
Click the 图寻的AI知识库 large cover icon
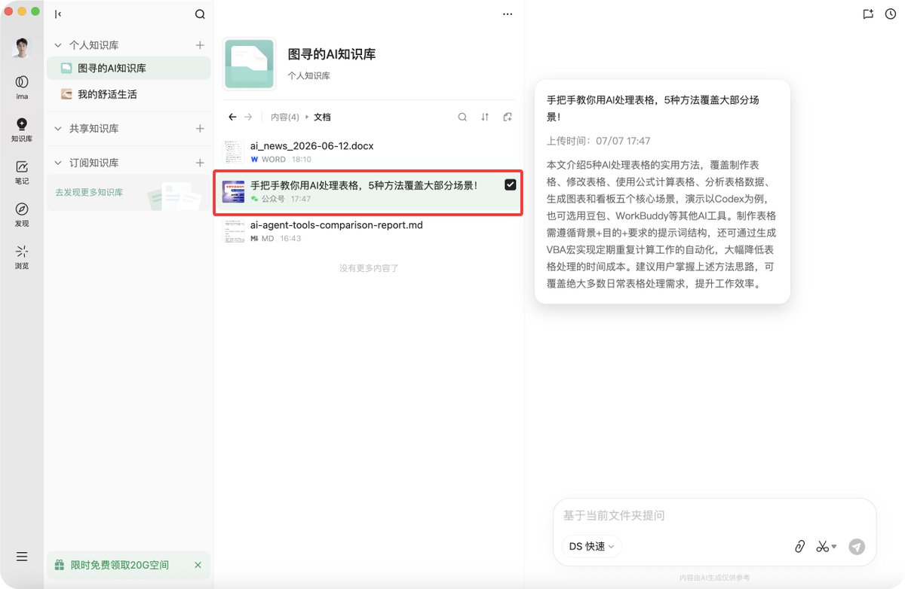tap(249, 65)
